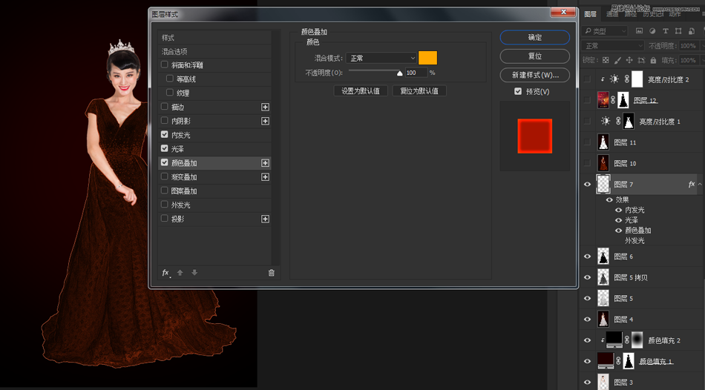Open layer blend mode 正常 dropdown
The height and width of the screenshot is (390, 705).
tap(613, 46)
